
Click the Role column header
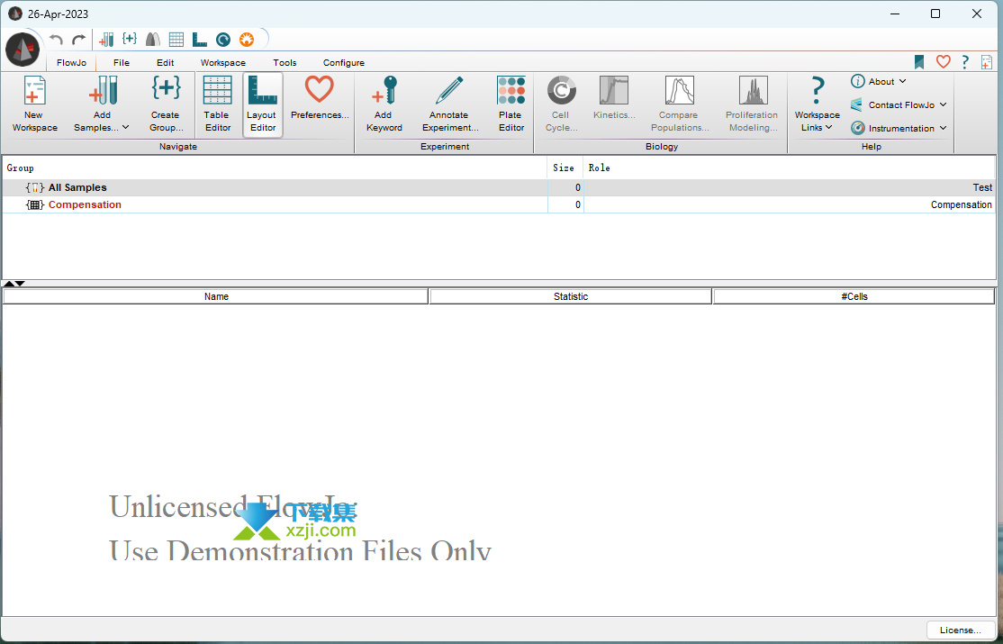click(790, 168)
